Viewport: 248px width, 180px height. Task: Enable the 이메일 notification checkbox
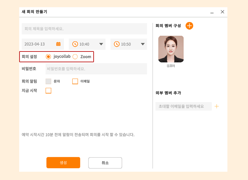[x=75, y=81]
